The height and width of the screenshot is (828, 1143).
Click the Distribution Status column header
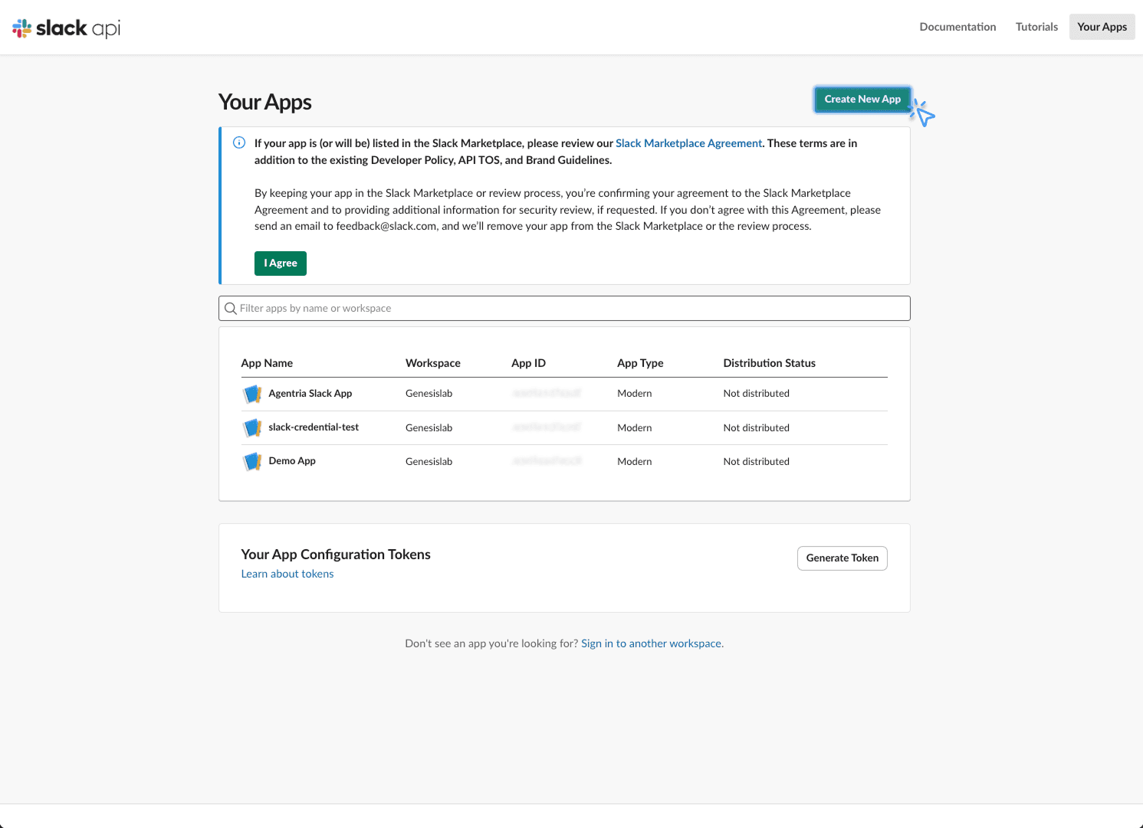[769, 363]
